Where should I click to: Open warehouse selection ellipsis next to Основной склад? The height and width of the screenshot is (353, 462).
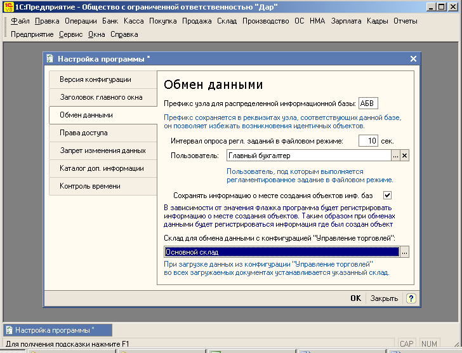coord(404,252)
